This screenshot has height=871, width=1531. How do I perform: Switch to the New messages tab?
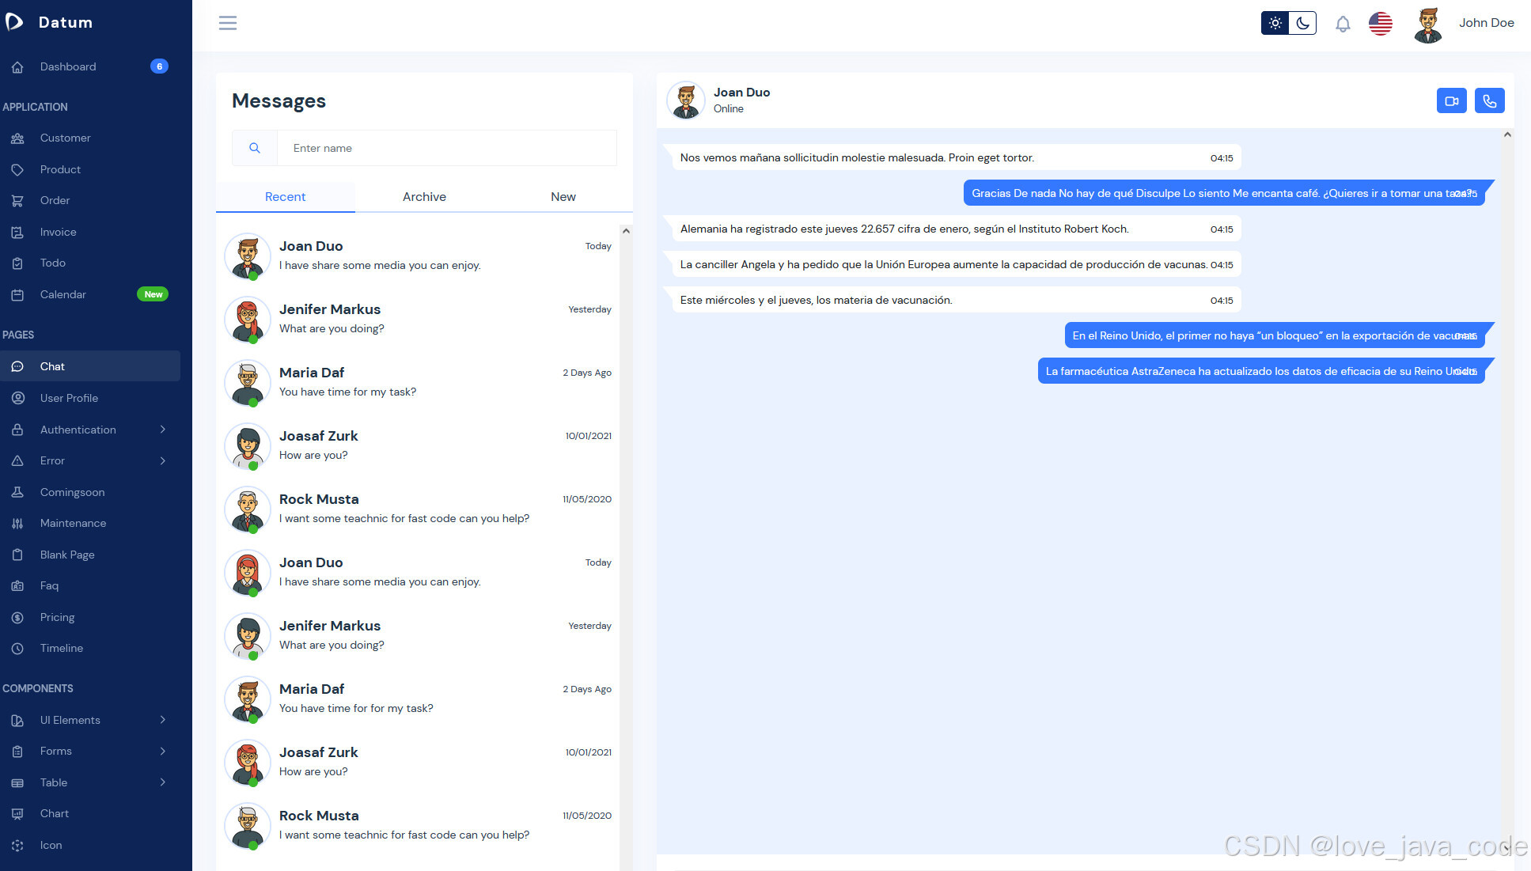point(563,197)
